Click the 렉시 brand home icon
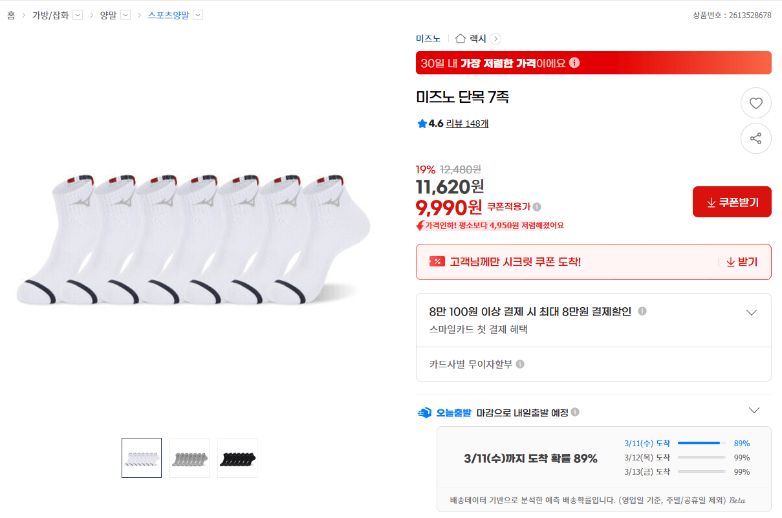The height and width of the screenshot is (518, 782). 460,38
